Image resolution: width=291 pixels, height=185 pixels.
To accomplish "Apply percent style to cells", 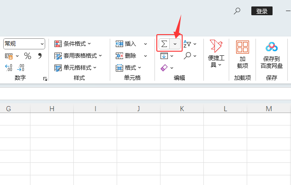I will point(28,56).
